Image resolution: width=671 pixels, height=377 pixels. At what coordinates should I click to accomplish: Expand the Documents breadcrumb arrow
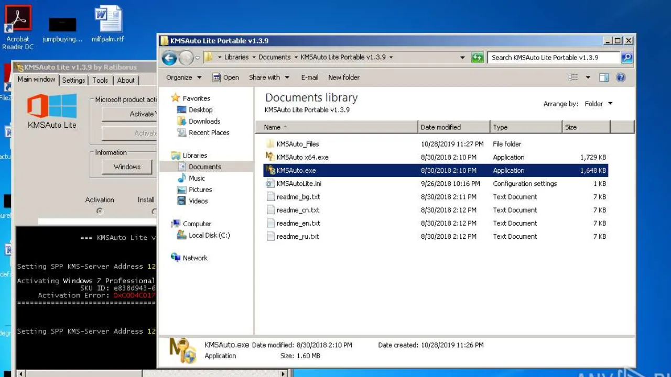[296, 58]
